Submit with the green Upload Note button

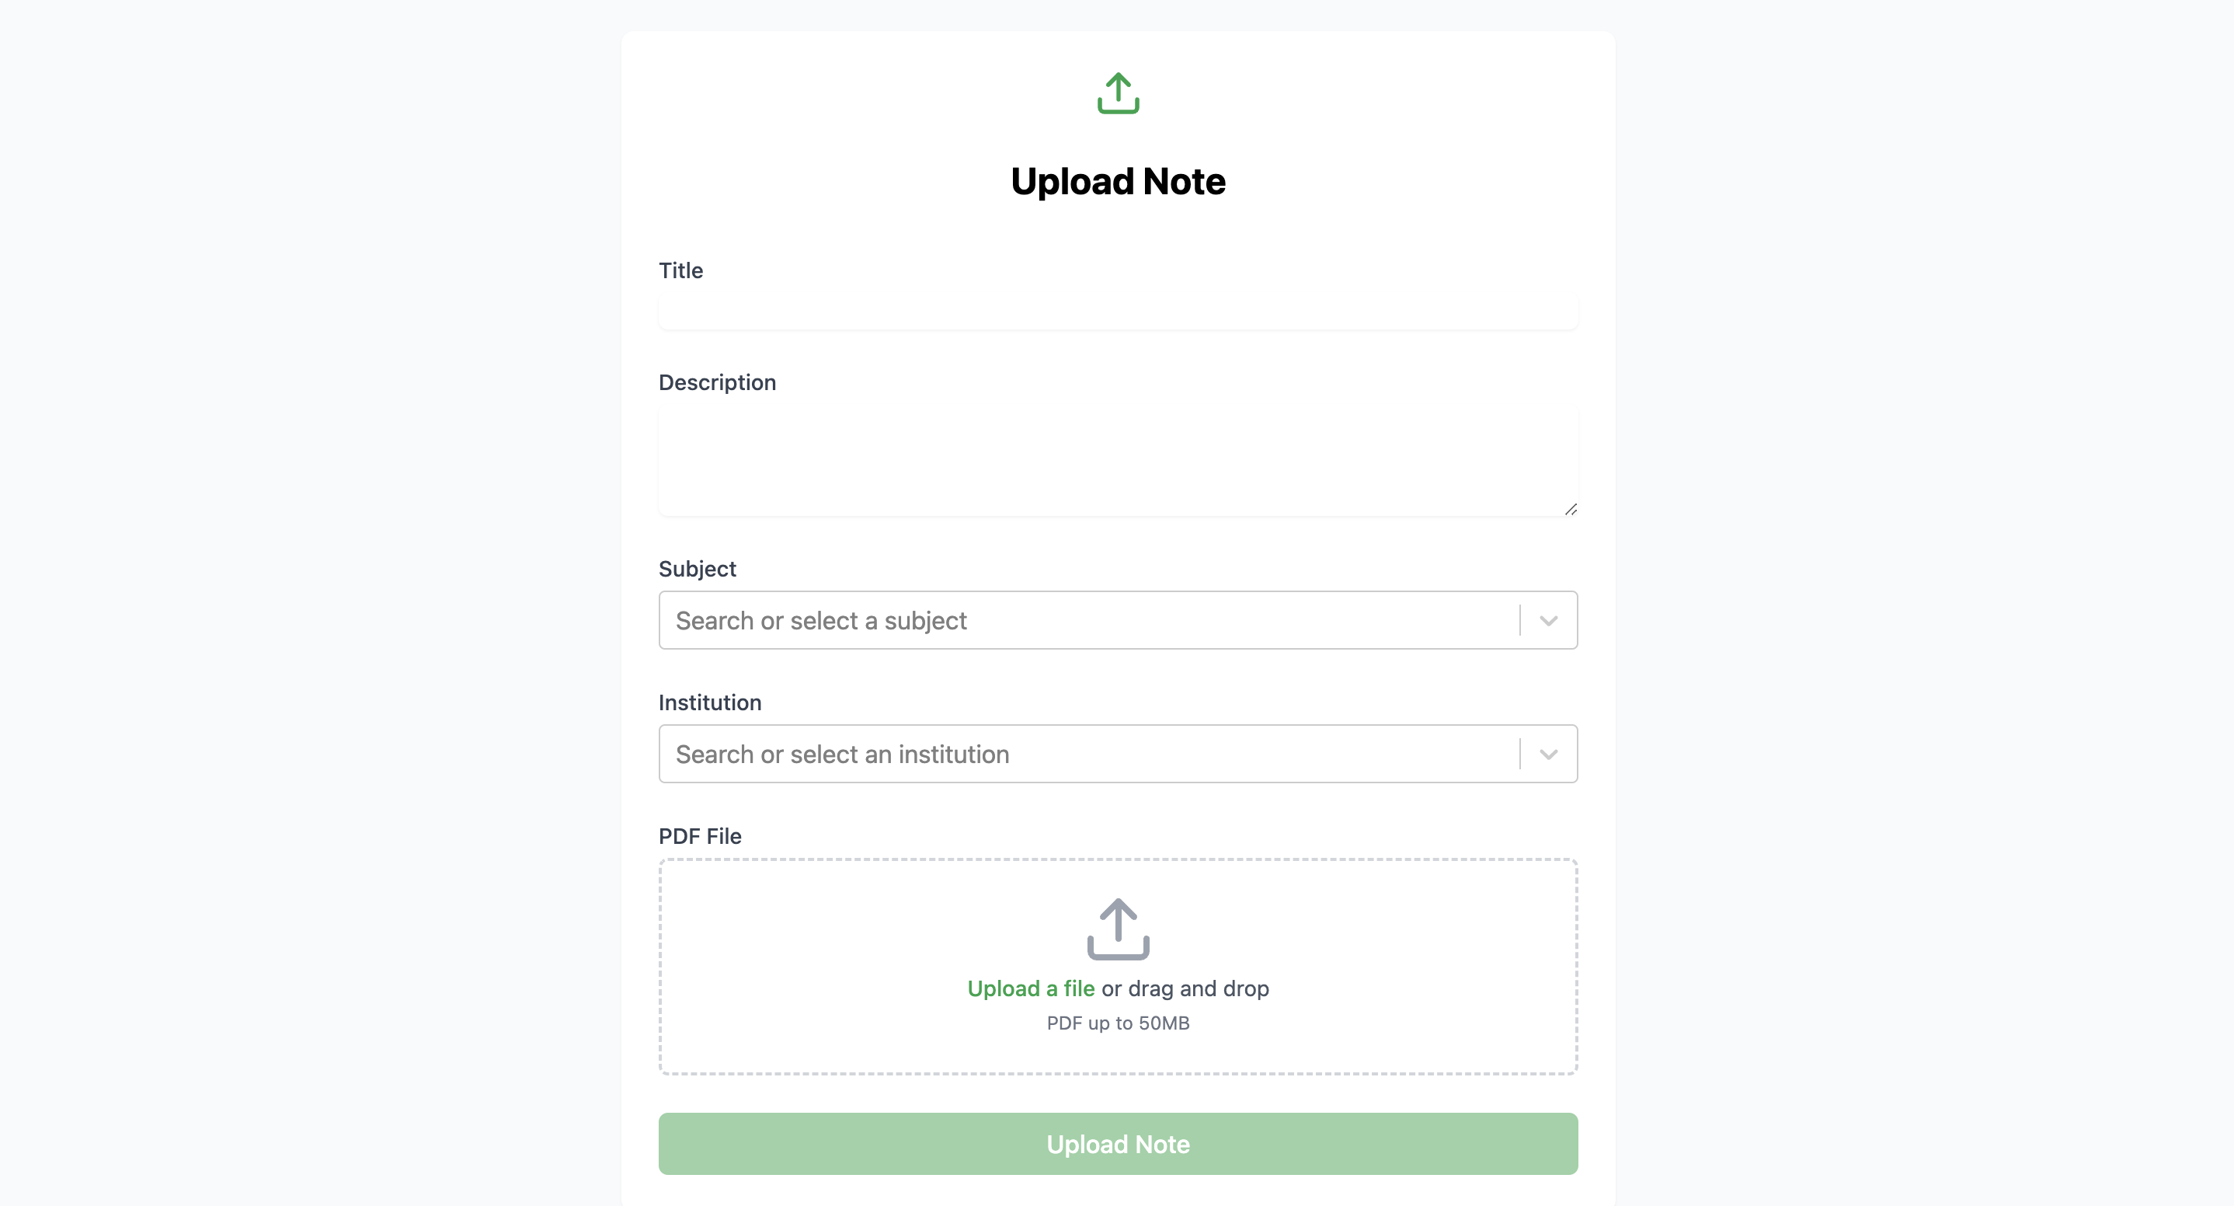[1118, 1144]
